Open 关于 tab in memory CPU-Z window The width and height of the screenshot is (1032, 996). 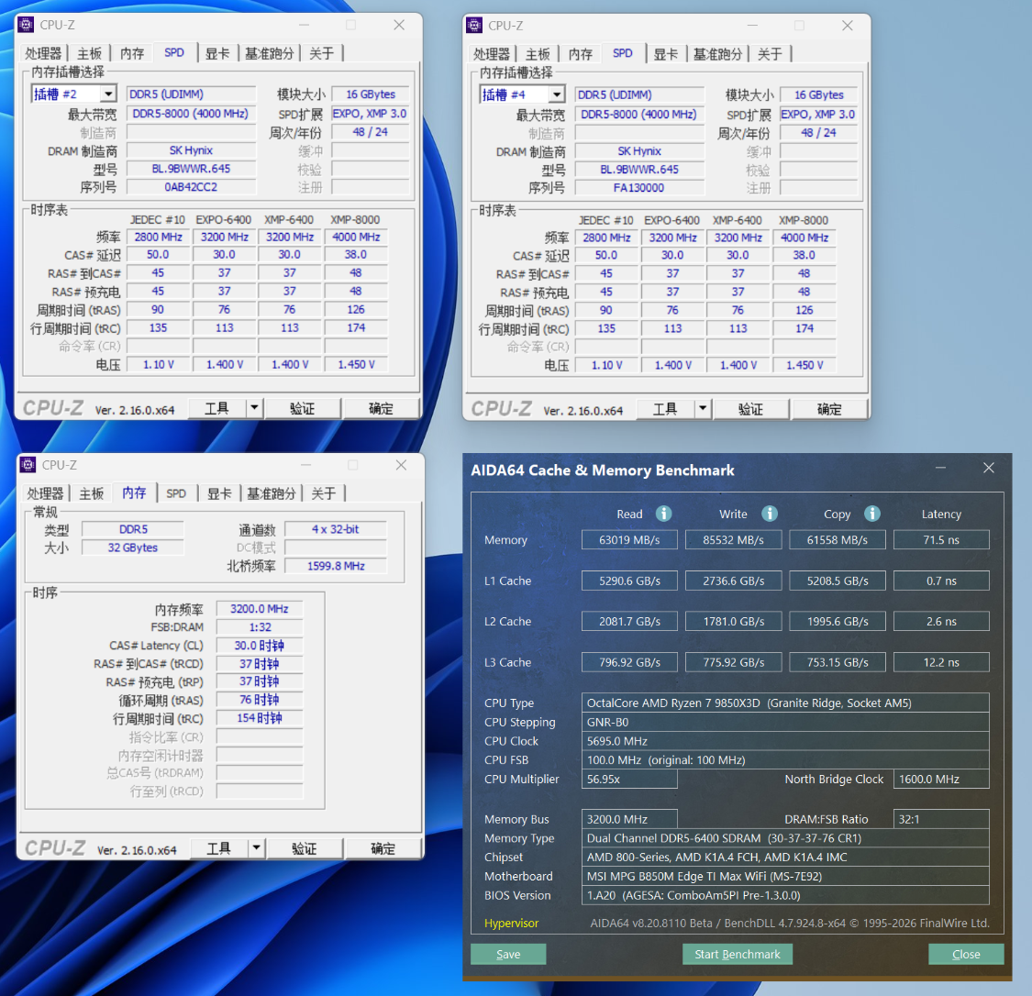pyautogui.click(x=323, y=493)
